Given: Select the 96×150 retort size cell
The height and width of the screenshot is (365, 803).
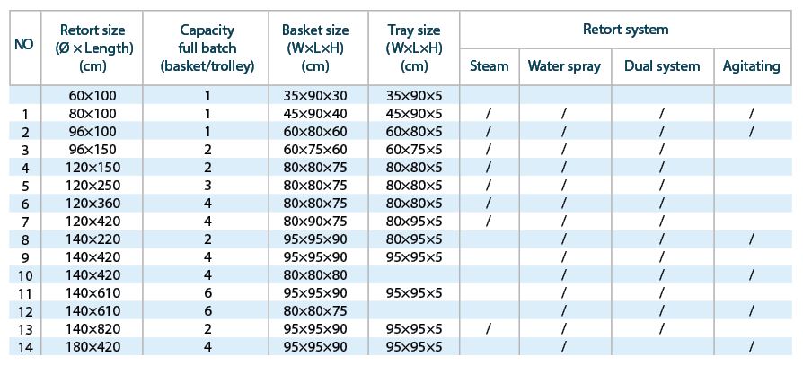Looking at the screenshot, I should coord(93,149).
